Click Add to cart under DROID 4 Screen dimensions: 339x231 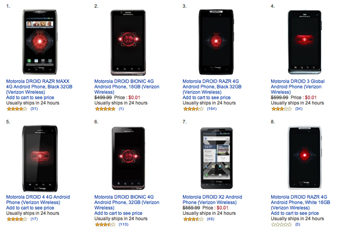[30, 208]
